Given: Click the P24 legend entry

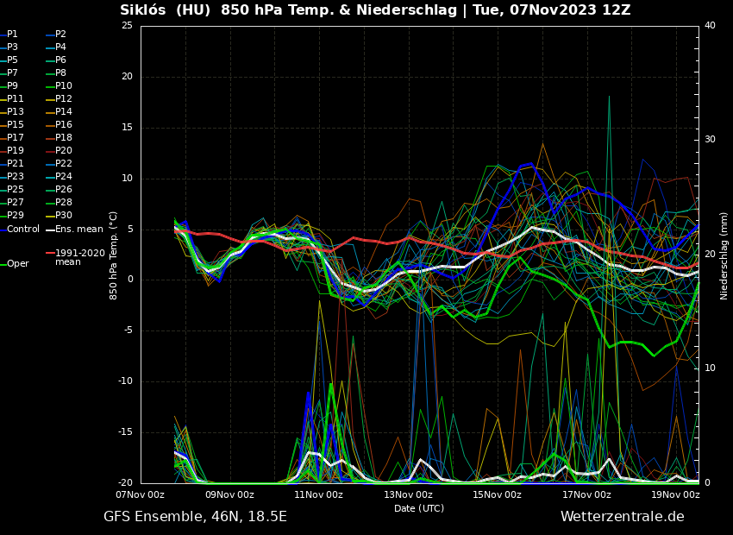Looking at the screenshot, I should [x=63, y=177].
